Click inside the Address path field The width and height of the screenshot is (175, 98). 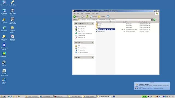(x=114, y=20)
